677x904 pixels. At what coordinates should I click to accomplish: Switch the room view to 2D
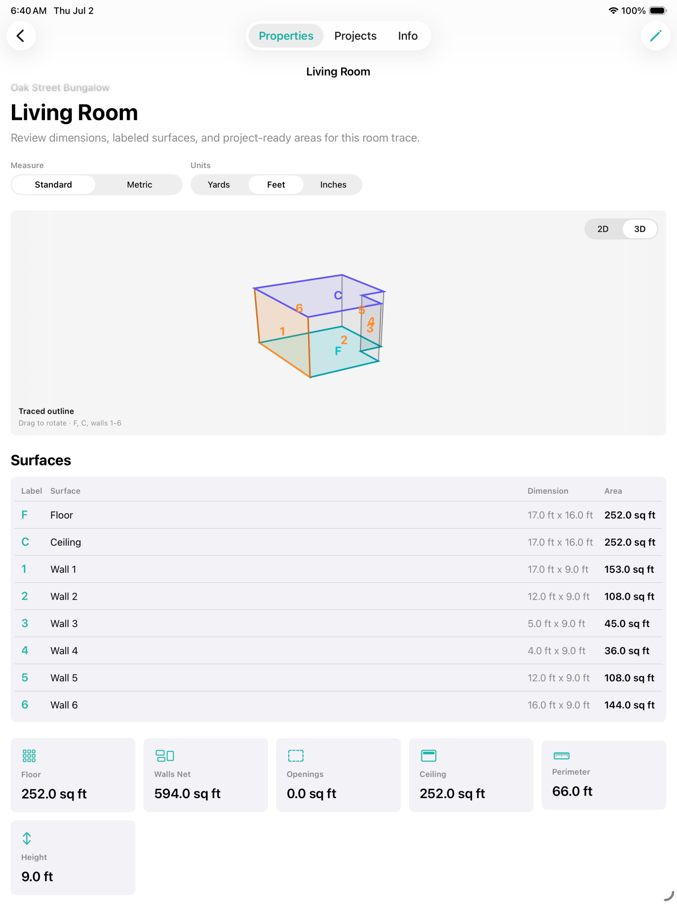[x=603, y=229]
